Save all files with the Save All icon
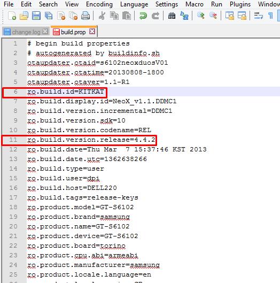The image size is (280, 283). (x=49, y=16)
